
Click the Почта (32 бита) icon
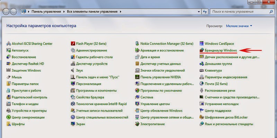(x=202, y=84)
